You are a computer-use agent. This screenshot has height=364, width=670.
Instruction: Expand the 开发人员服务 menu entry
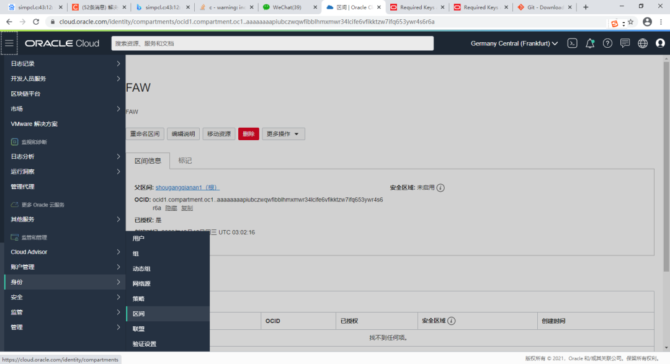click(x=65, y=79)
